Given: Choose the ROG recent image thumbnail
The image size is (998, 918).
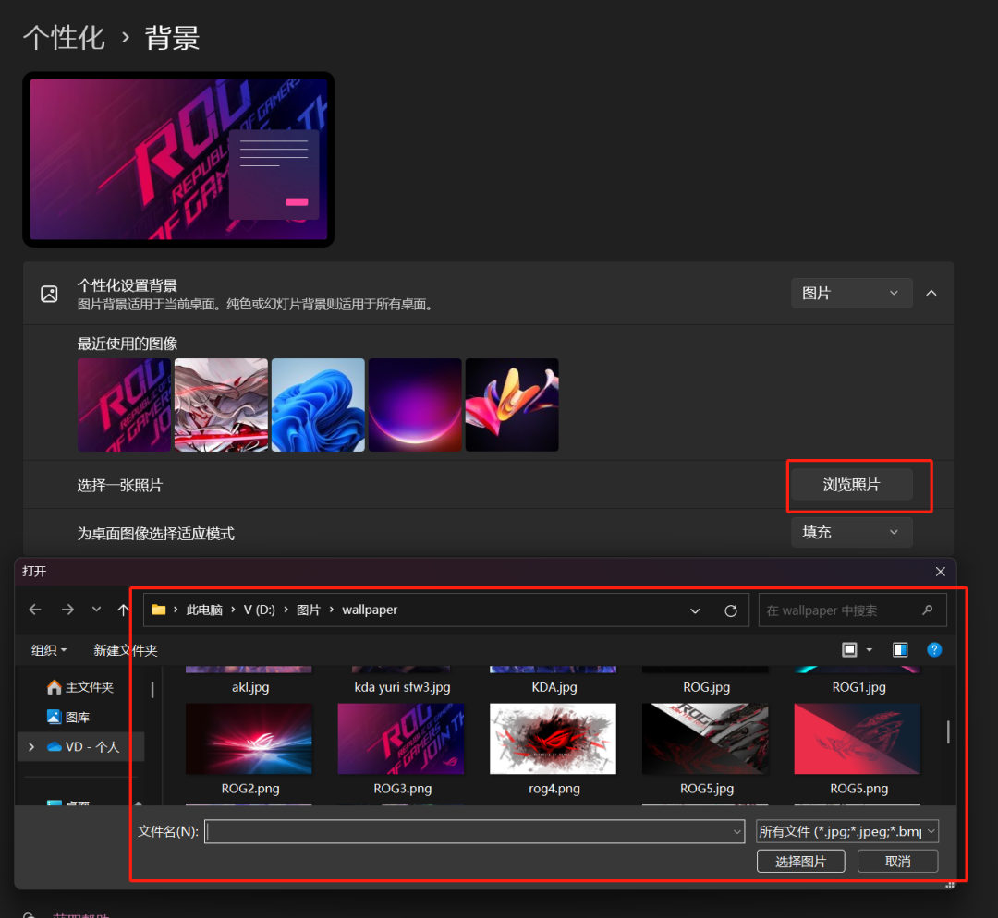Looking at the screenshot, I should 124,405.
